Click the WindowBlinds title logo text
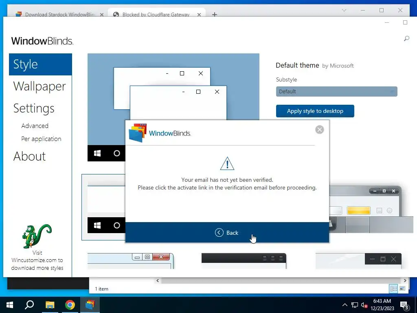Viewport: 417px width, 313px height. (42, 41)
